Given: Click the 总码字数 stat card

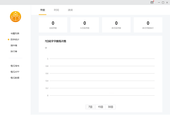Looking at the screenshot, I should pyautogui.click(x=53, y=25).
